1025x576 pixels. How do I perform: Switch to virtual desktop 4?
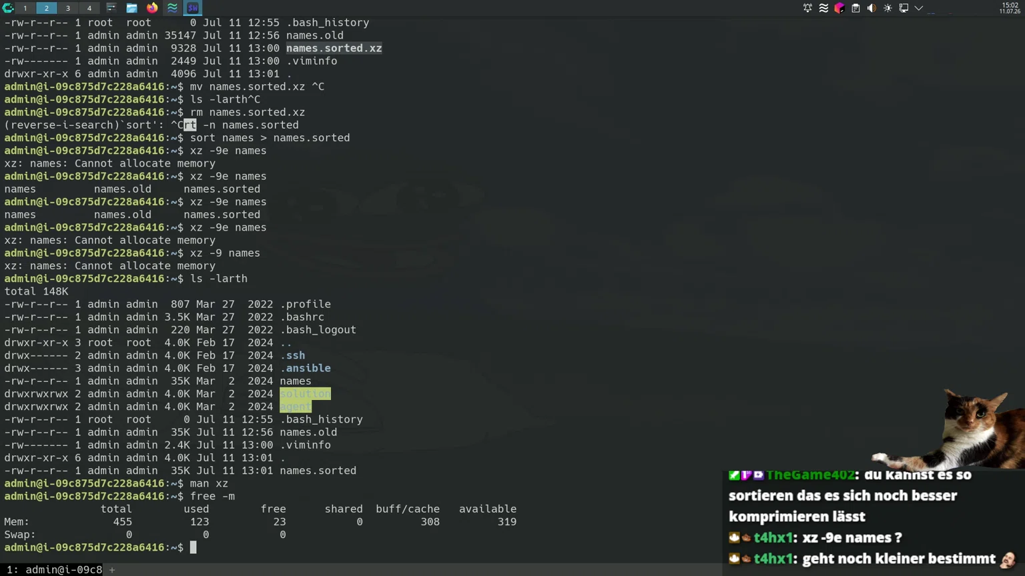click(89, 8)
